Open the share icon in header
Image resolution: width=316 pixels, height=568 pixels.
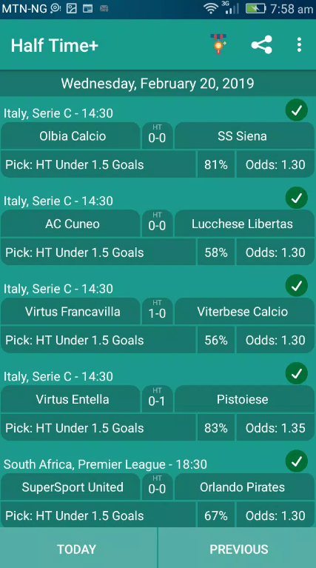click(261, 44)
